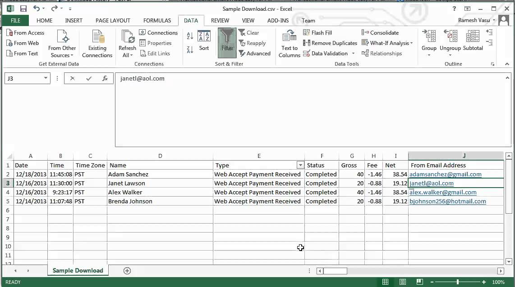Click the Undo arrow icon
Image resolution: width=515 pixels, height=287 pixels.
pos(37,9)
